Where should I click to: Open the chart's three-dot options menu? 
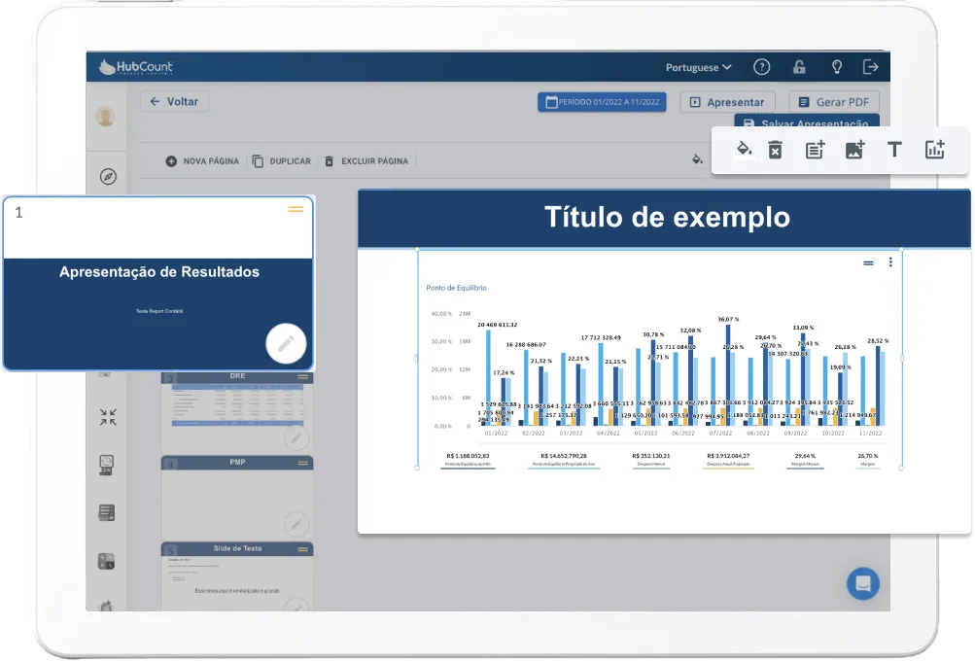[890, 262]
